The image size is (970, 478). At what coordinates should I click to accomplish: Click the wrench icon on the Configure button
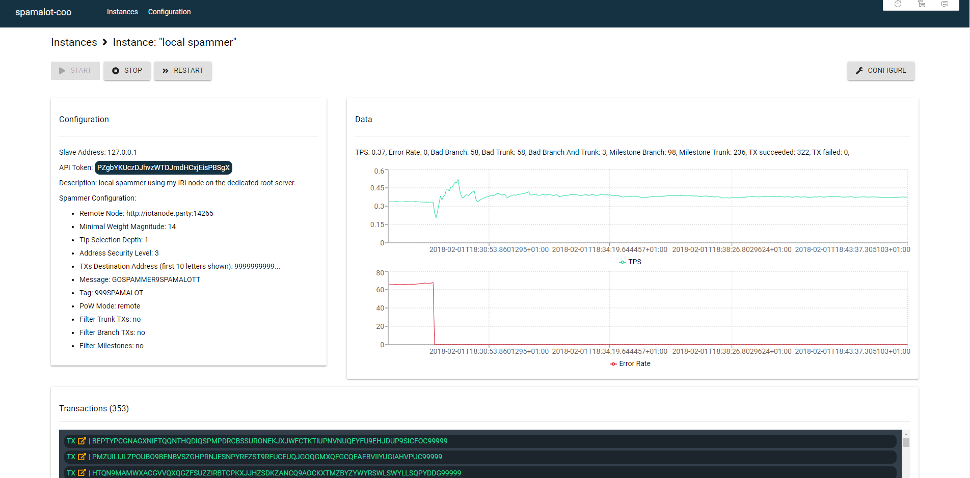click(x=859, y=71)
